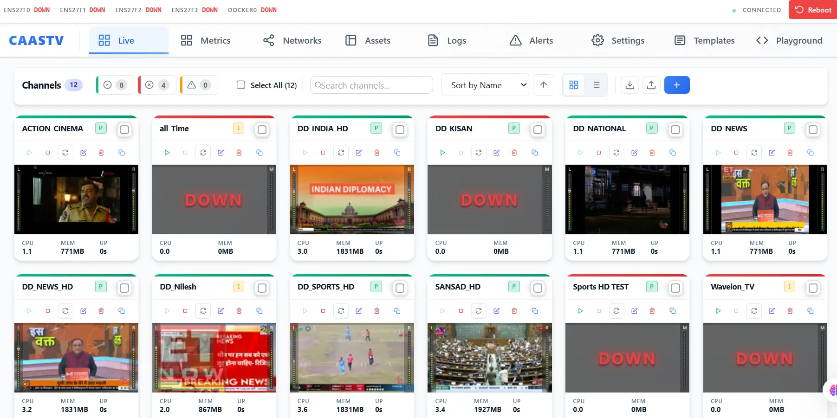Screen dimensions: 837x418
Task: Click the import channels download icon
Action: [x=629, y=85]
